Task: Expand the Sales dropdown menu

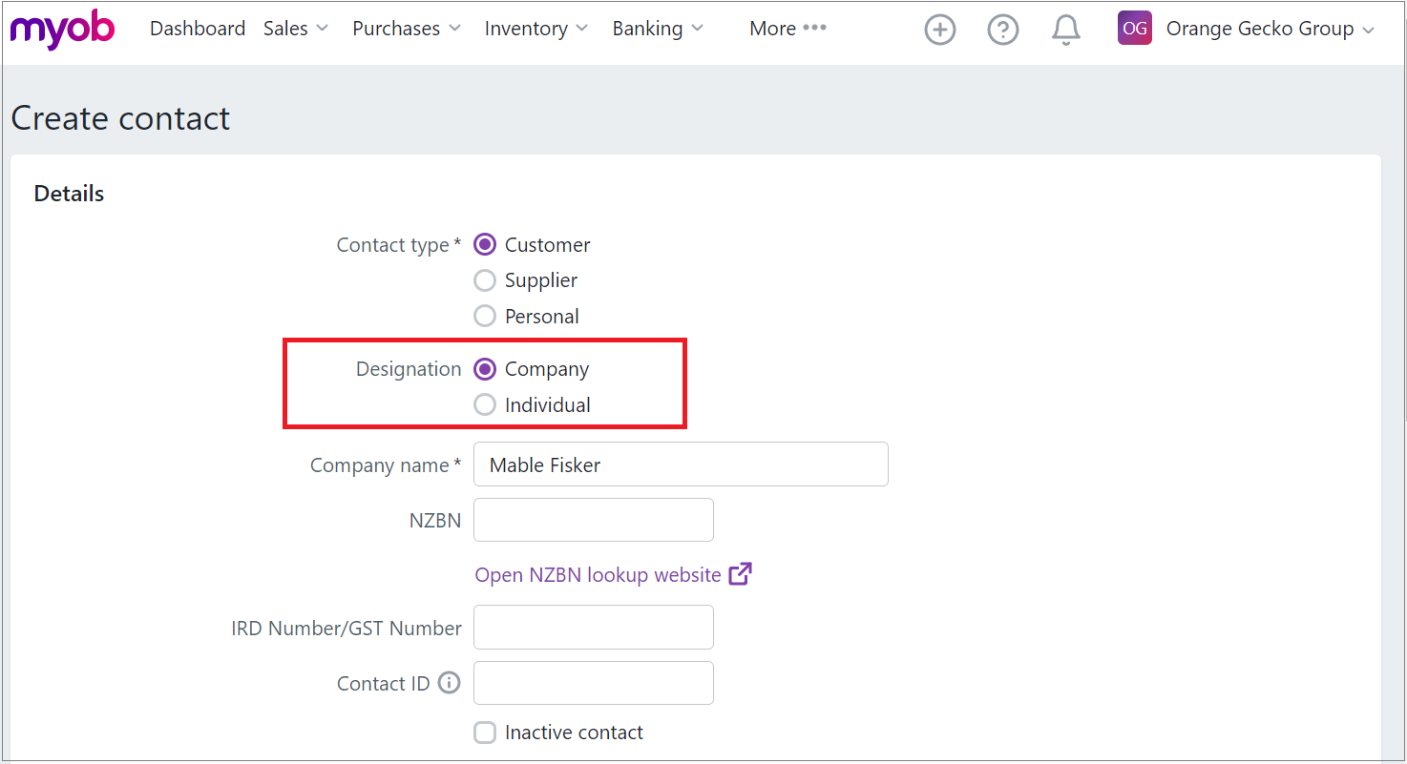Action: tap(295, 28)
